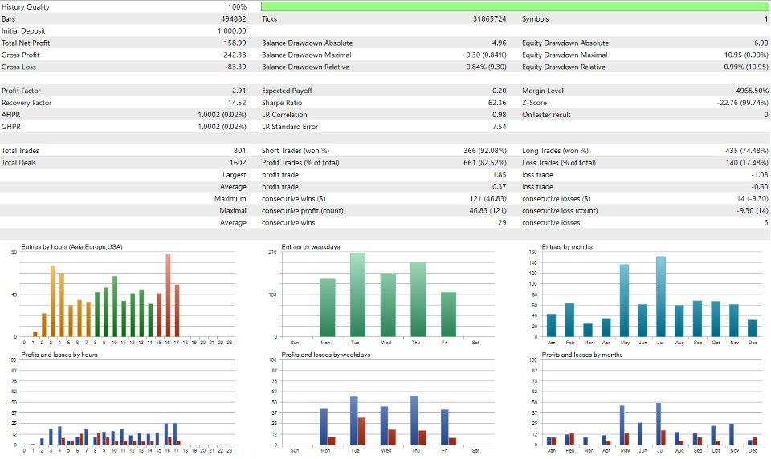Click Wed blue profit bar in weekdays chart
Screen dimensions: 771x459
click(384, 426)
